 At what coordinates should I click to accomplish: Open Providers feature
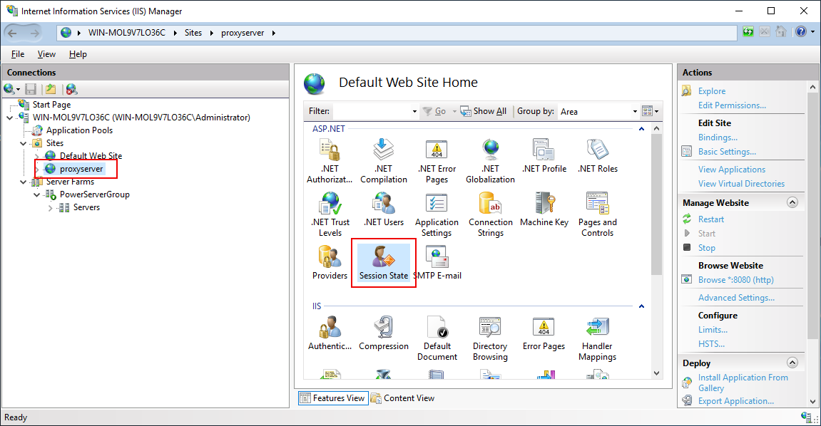(330, 262)
